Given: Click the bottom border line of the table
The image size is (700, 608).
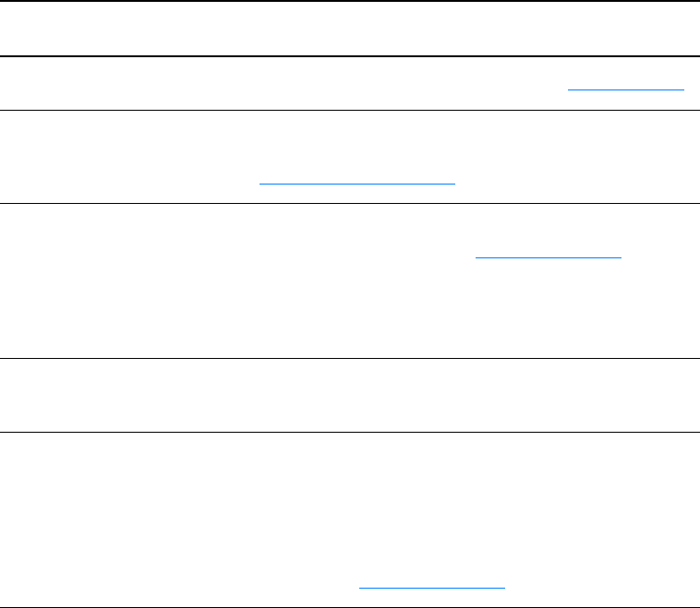Looking at the screenshot, I should [x=349, y=606].
